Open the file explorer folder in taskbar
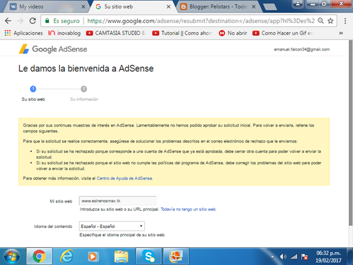Viewport: 353px width, 265px height. 121,256
